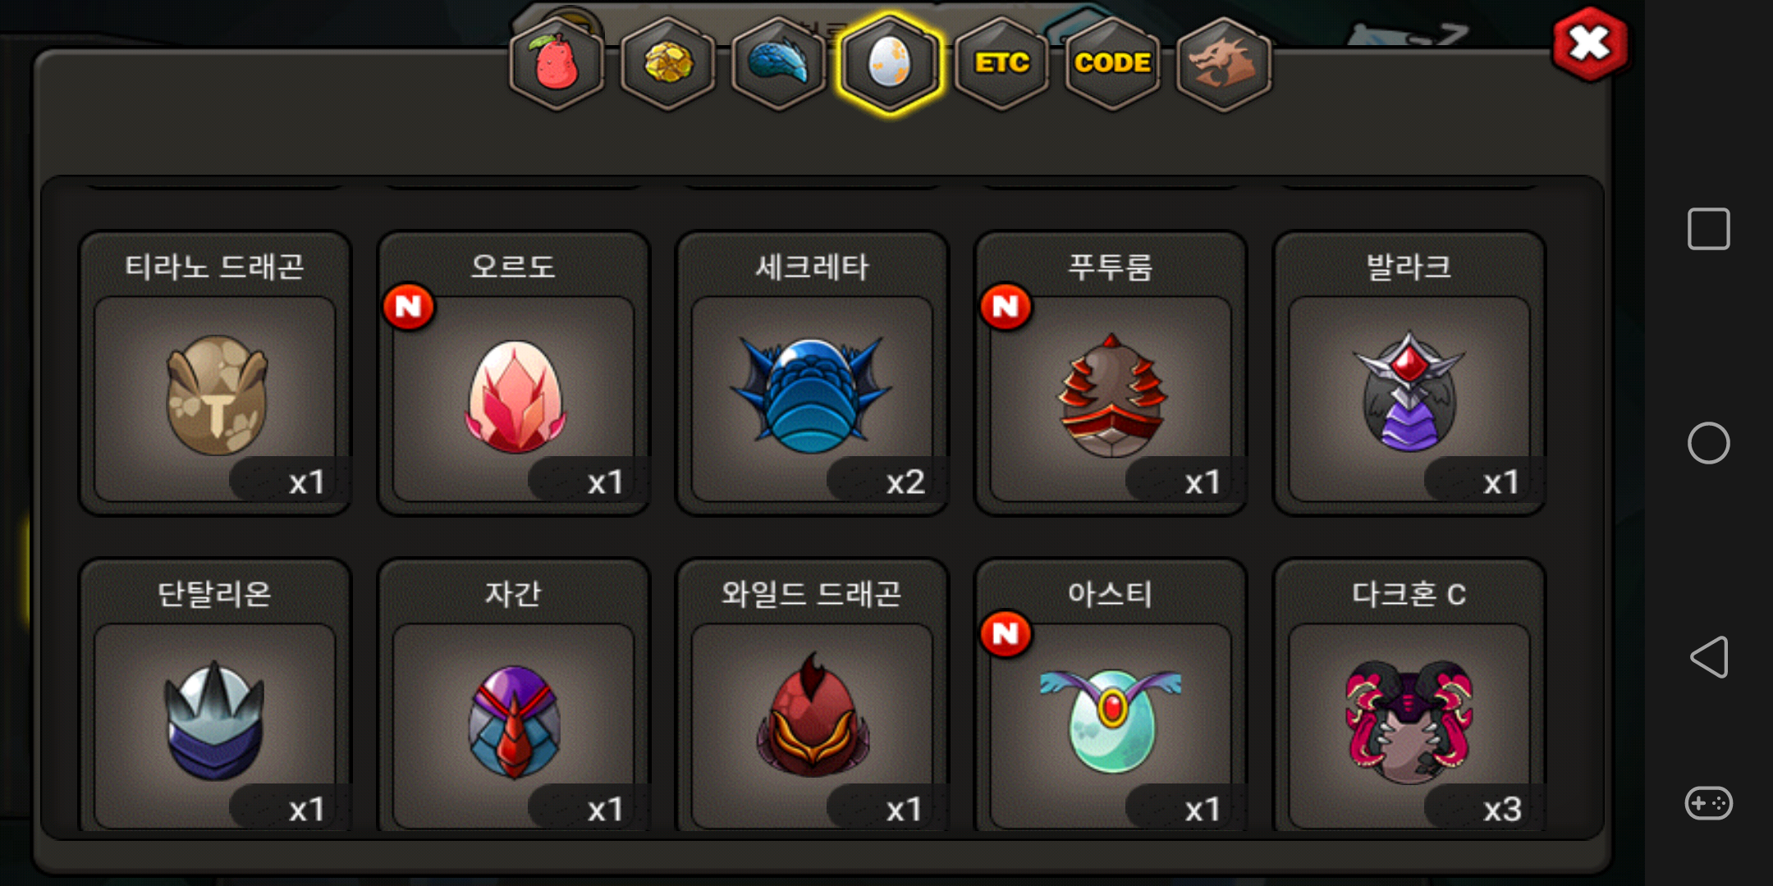The height and width of the screenshot is (886, 1773).
Task: Switch to the CODE tab
Action: tap(1112, 63)
